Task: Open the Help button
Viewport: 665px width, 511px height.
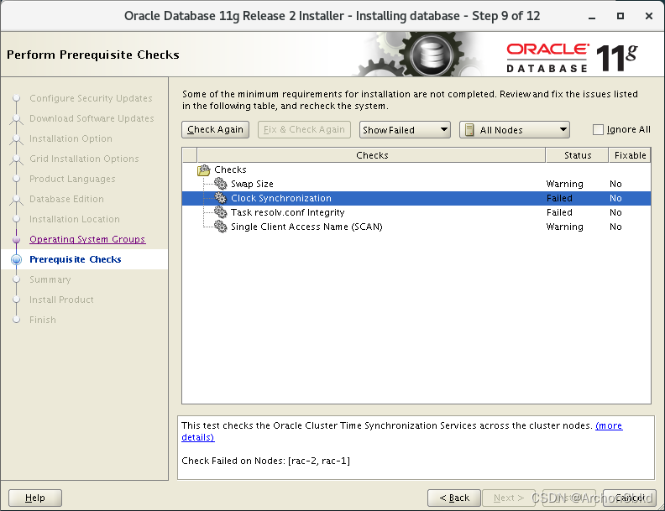Action: pyautogui.click(x=34, y=498)
